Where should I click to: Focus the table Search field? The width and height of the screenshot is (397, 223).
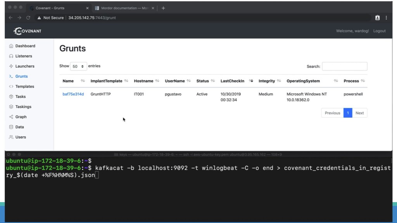(344, 66)
